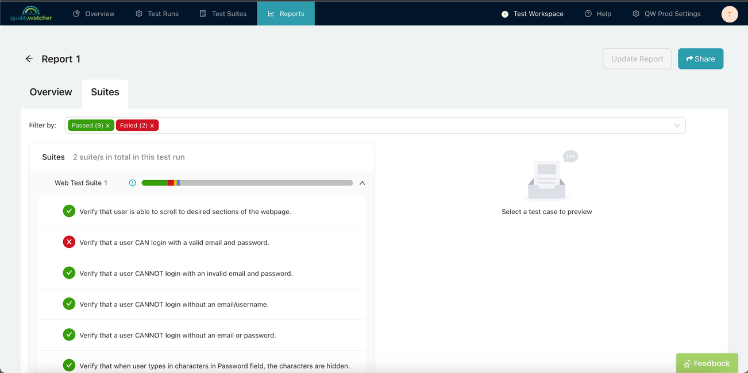Click the Web Test Suite 1 progress bar

(247, 183)
